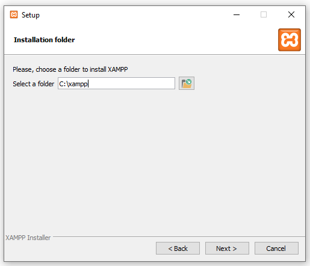Click the 'XAMPP Installer' footer label
Screen dimensions: 310x266
tap(28, 238)
